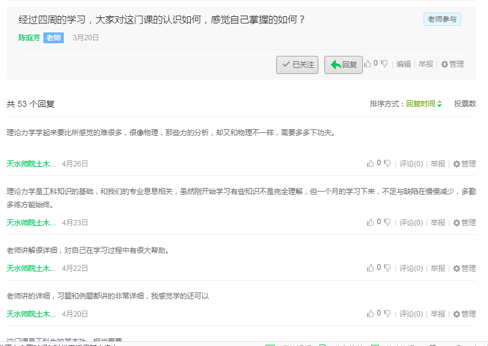Image resolution: width=488 pixels, height=346 pixels.
Task: Expand 评论(0) on the April 22 reply
Action: tap(411, 269)
